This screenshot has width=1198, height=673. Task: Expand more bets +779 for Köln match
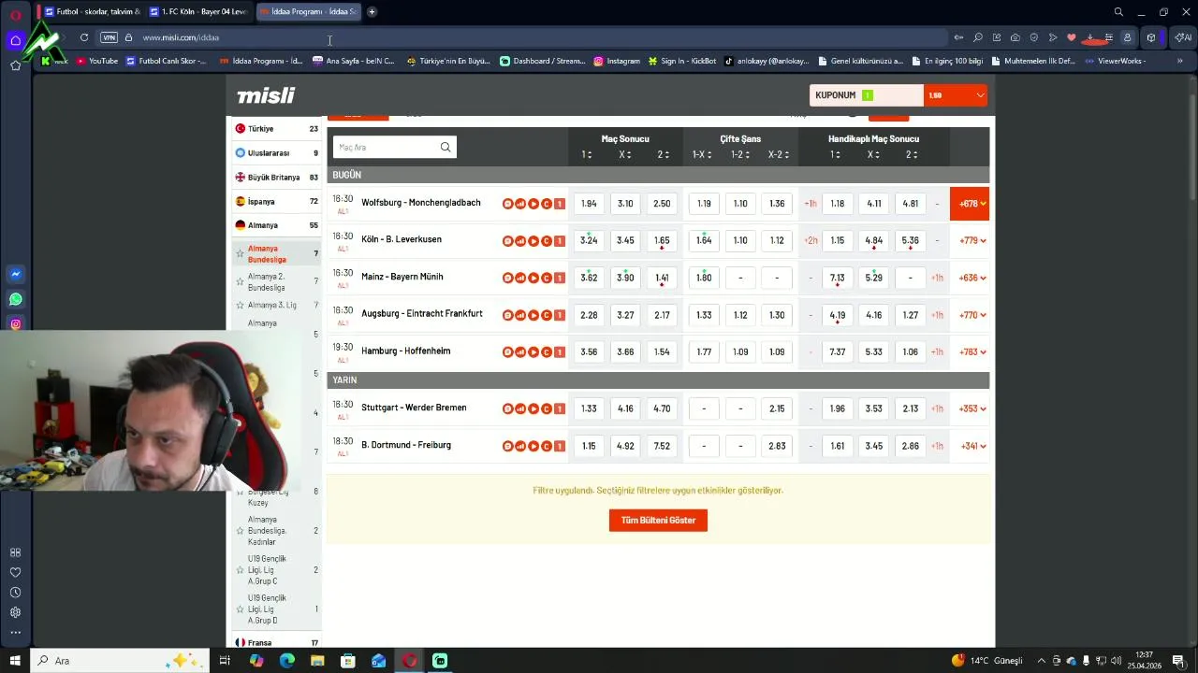(x=972, y=240)
